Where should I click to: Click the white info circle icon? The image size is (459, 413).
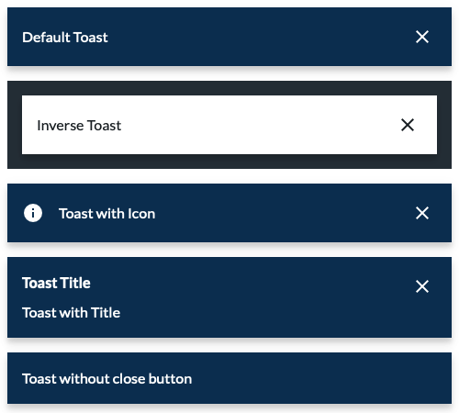coord(33,213)
